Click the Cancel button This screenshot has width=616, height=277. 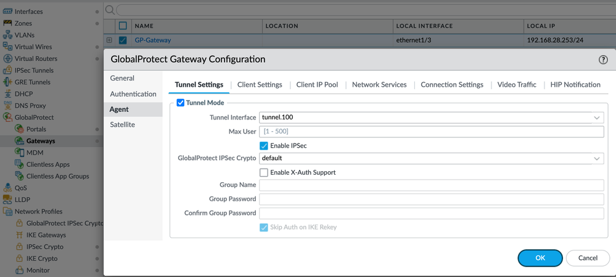coord(587,258)
